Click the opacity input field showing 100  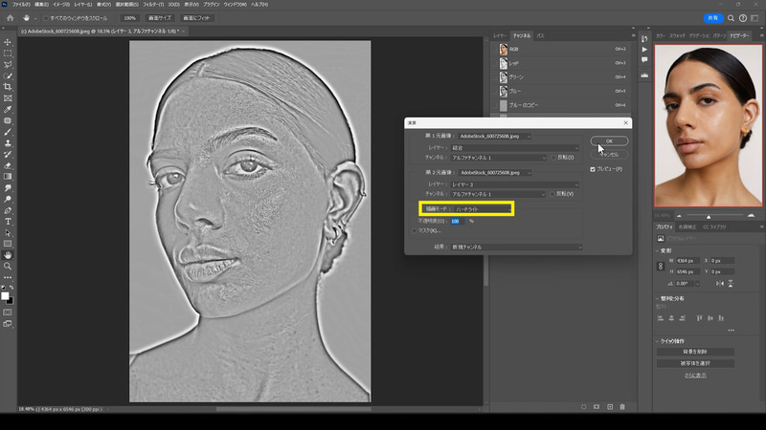(x=456, y=221)
